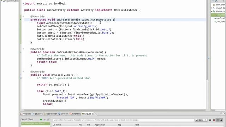Switch to the Console tab
226x127 pixels.
click(63, 114)
